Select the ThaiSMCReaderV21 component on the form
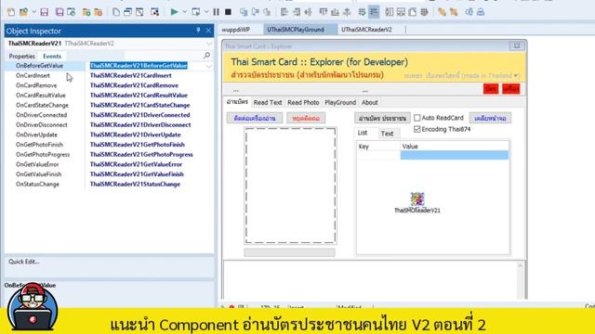 click(x=417, y=199)
